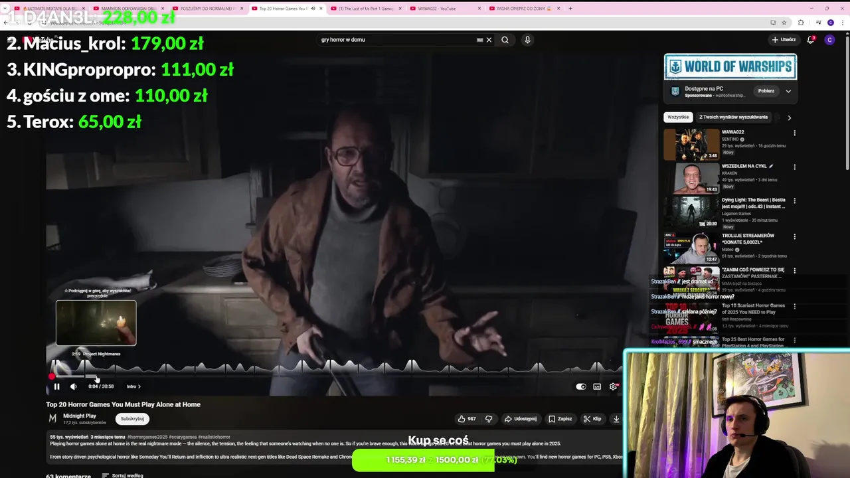Expand the World of Warships ad chevron
Image resolution: width=850 pixels, height=478 pixels.
pos(788,91)
